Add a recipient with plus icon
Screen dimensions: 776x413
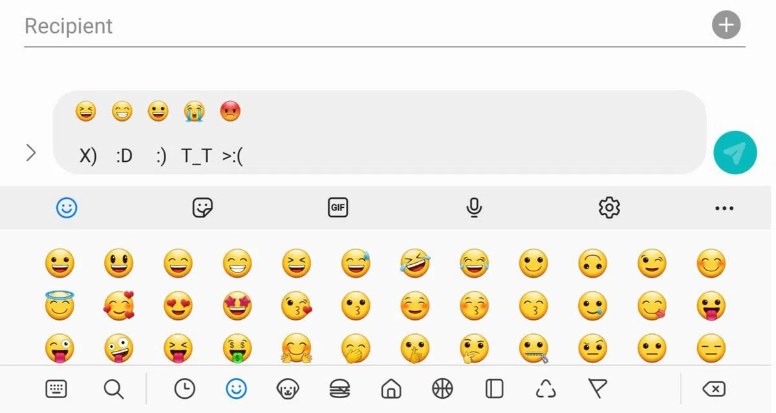tap(726, 25)
